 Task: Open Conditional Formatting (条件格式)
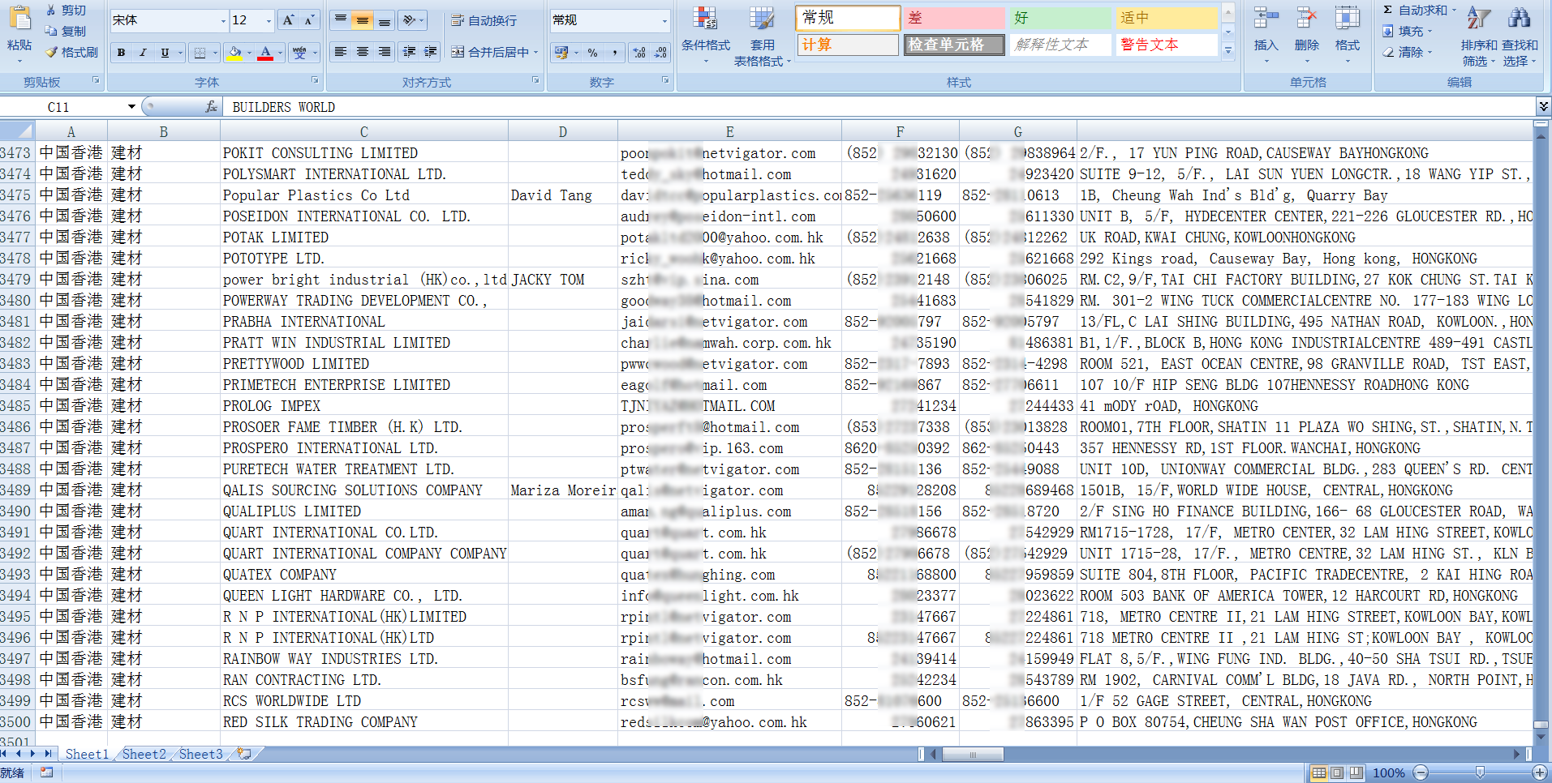click(705, 31)
